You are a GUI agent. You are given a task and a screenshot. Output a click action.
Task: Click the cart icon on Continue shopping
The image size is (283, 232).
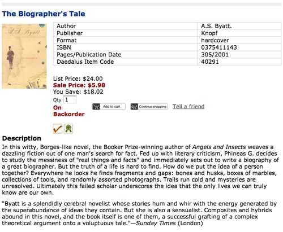[134, 107]
